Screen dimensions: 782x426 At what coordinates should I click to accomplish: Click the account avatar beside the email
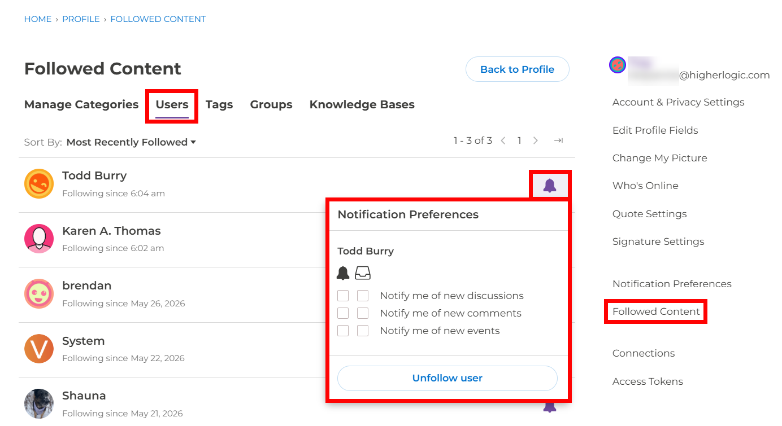[x=618, y=65]
